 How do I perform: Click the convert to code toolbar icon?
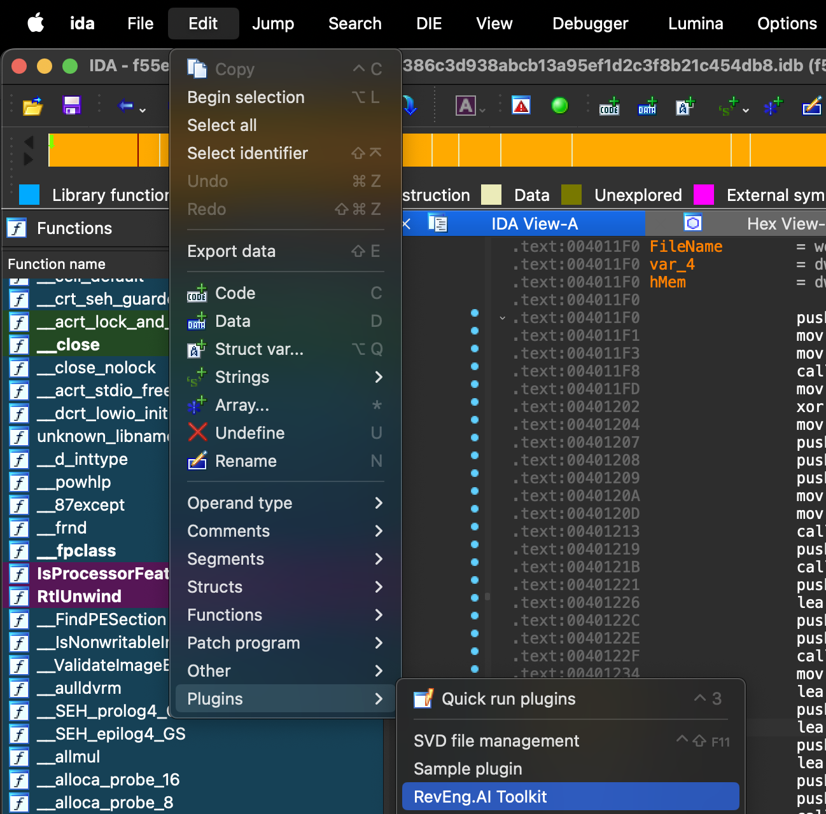609,106
